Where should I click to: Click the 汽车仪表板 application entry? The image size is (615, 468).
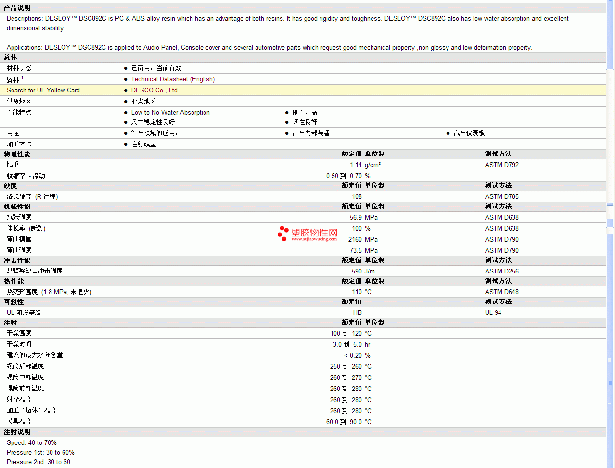(x=469, y=133)
